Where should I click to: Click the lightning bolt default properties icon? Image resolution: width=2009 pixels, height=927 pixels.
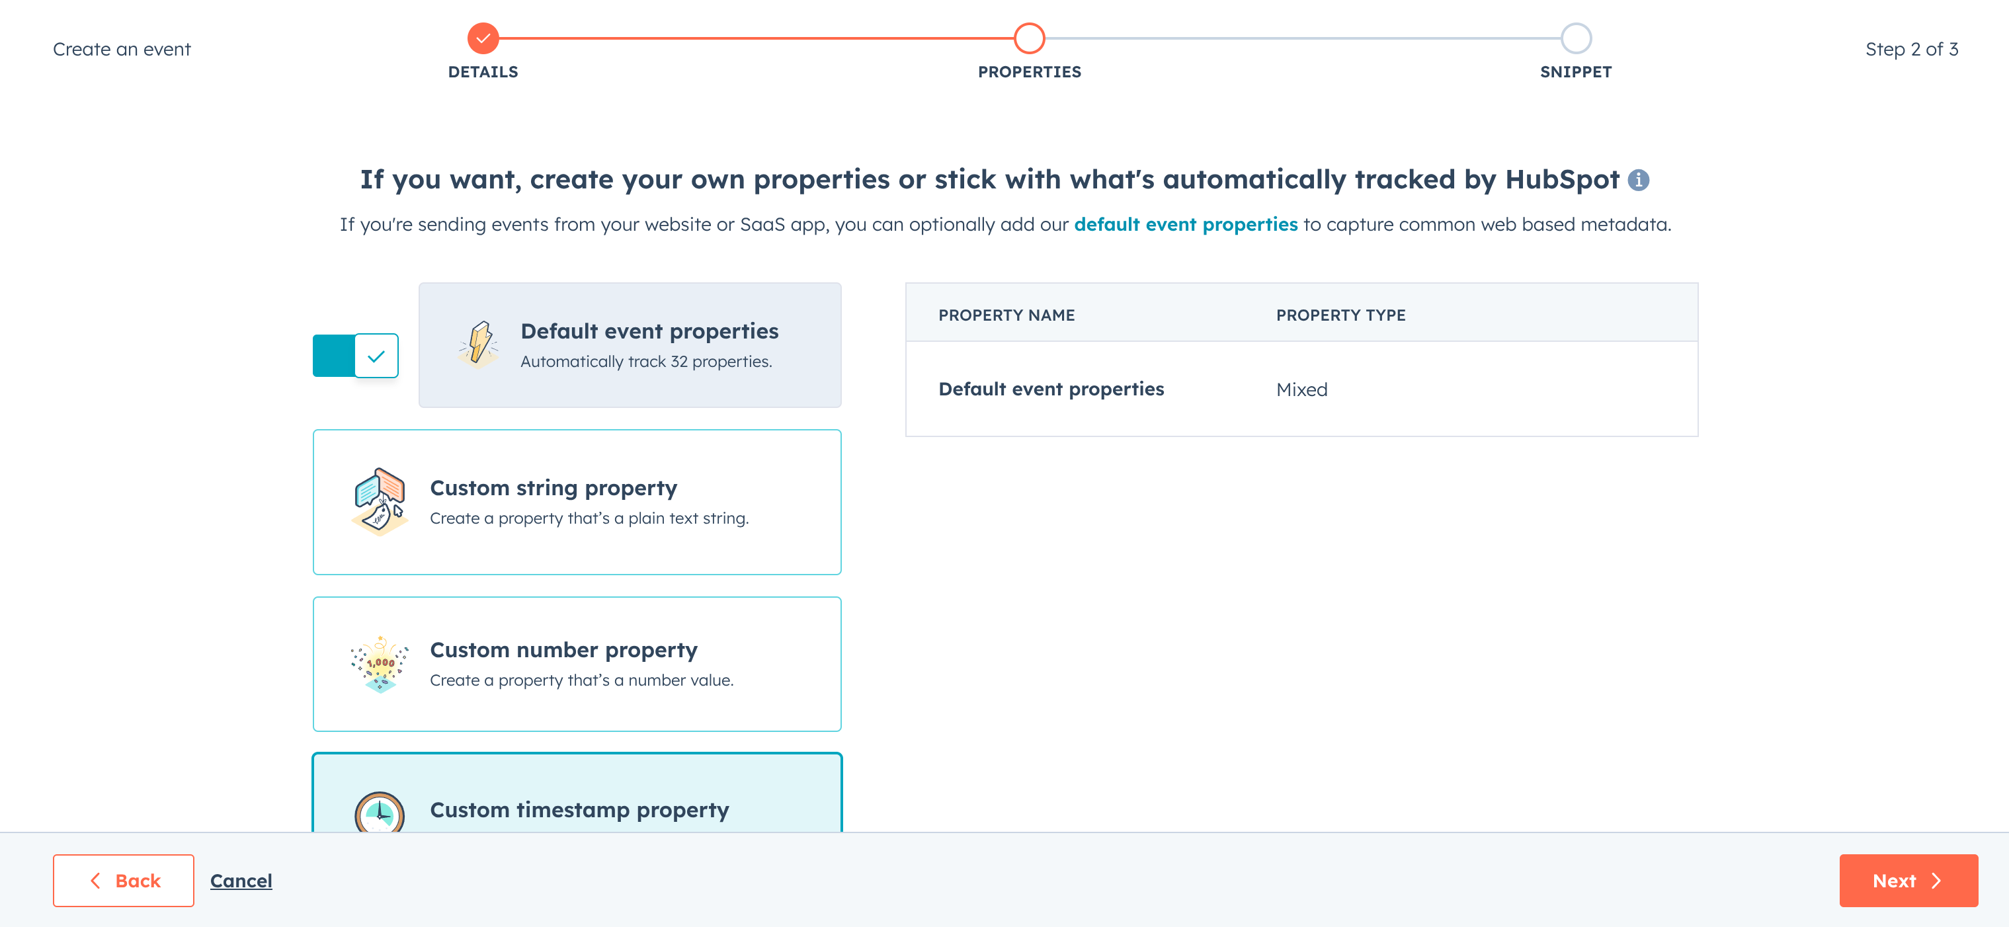coord(478,344)
